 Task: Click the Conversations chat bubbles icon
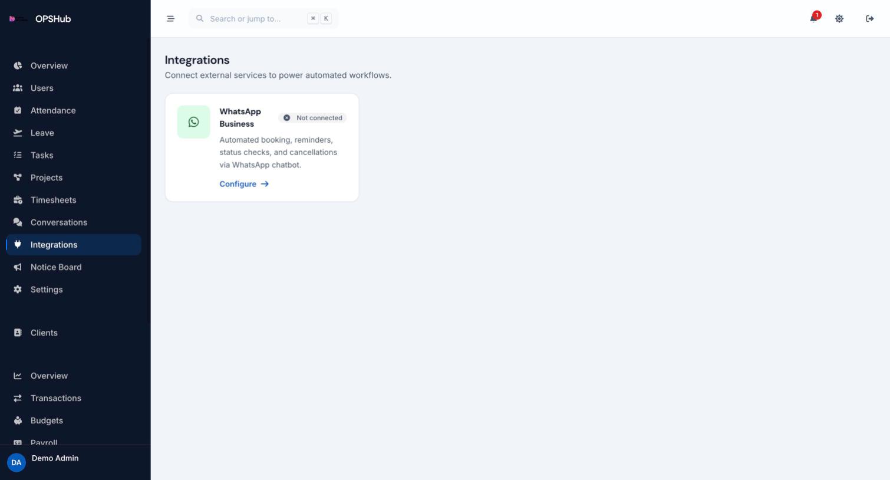(18, 222)
